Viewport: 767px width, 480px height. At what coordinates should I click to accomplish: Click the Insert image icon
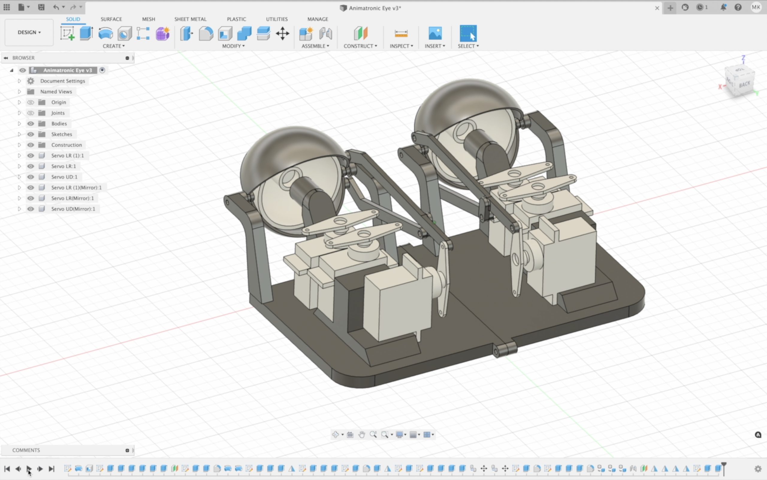(435, 33)
